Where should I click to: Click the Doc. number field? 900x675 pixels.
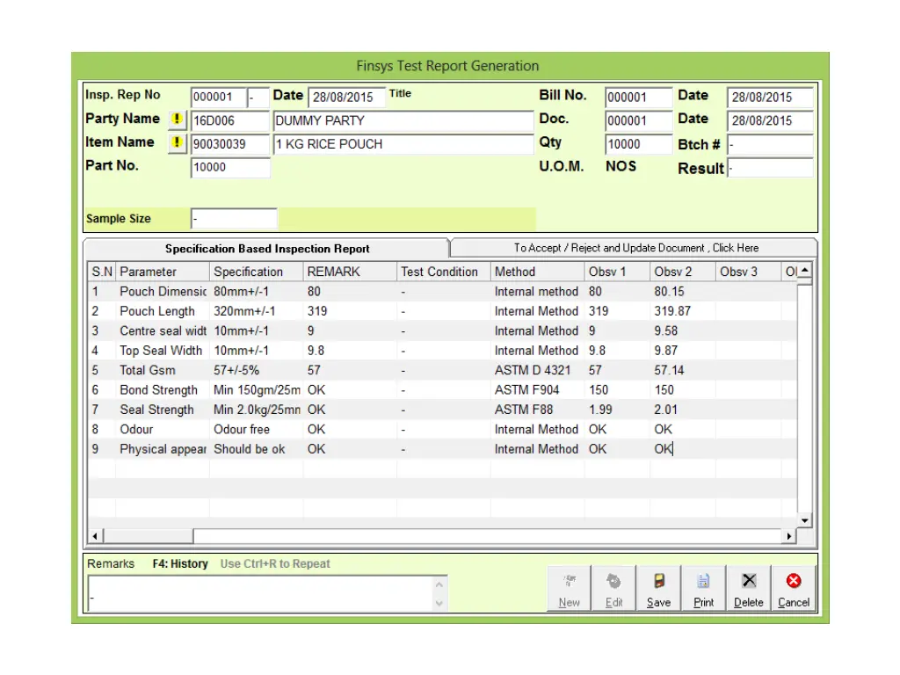tap(638, 120)
